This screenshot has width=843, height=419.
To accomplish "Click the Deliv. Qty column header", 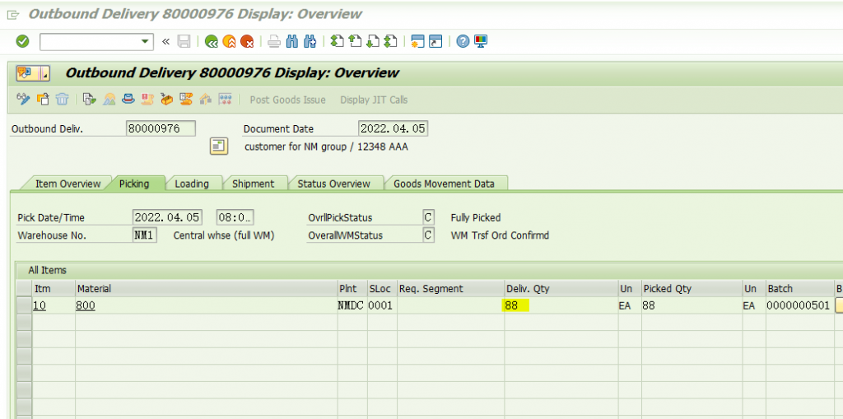I will coord(561,289).
